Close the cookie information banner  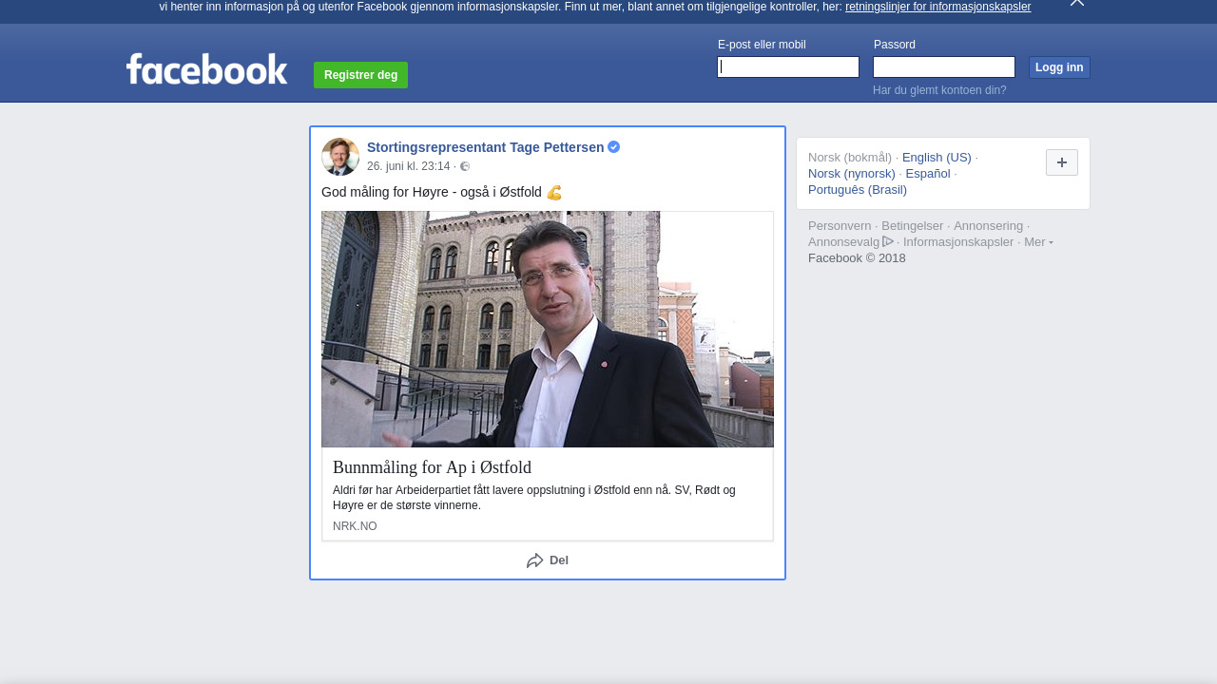click(1076, 3)
